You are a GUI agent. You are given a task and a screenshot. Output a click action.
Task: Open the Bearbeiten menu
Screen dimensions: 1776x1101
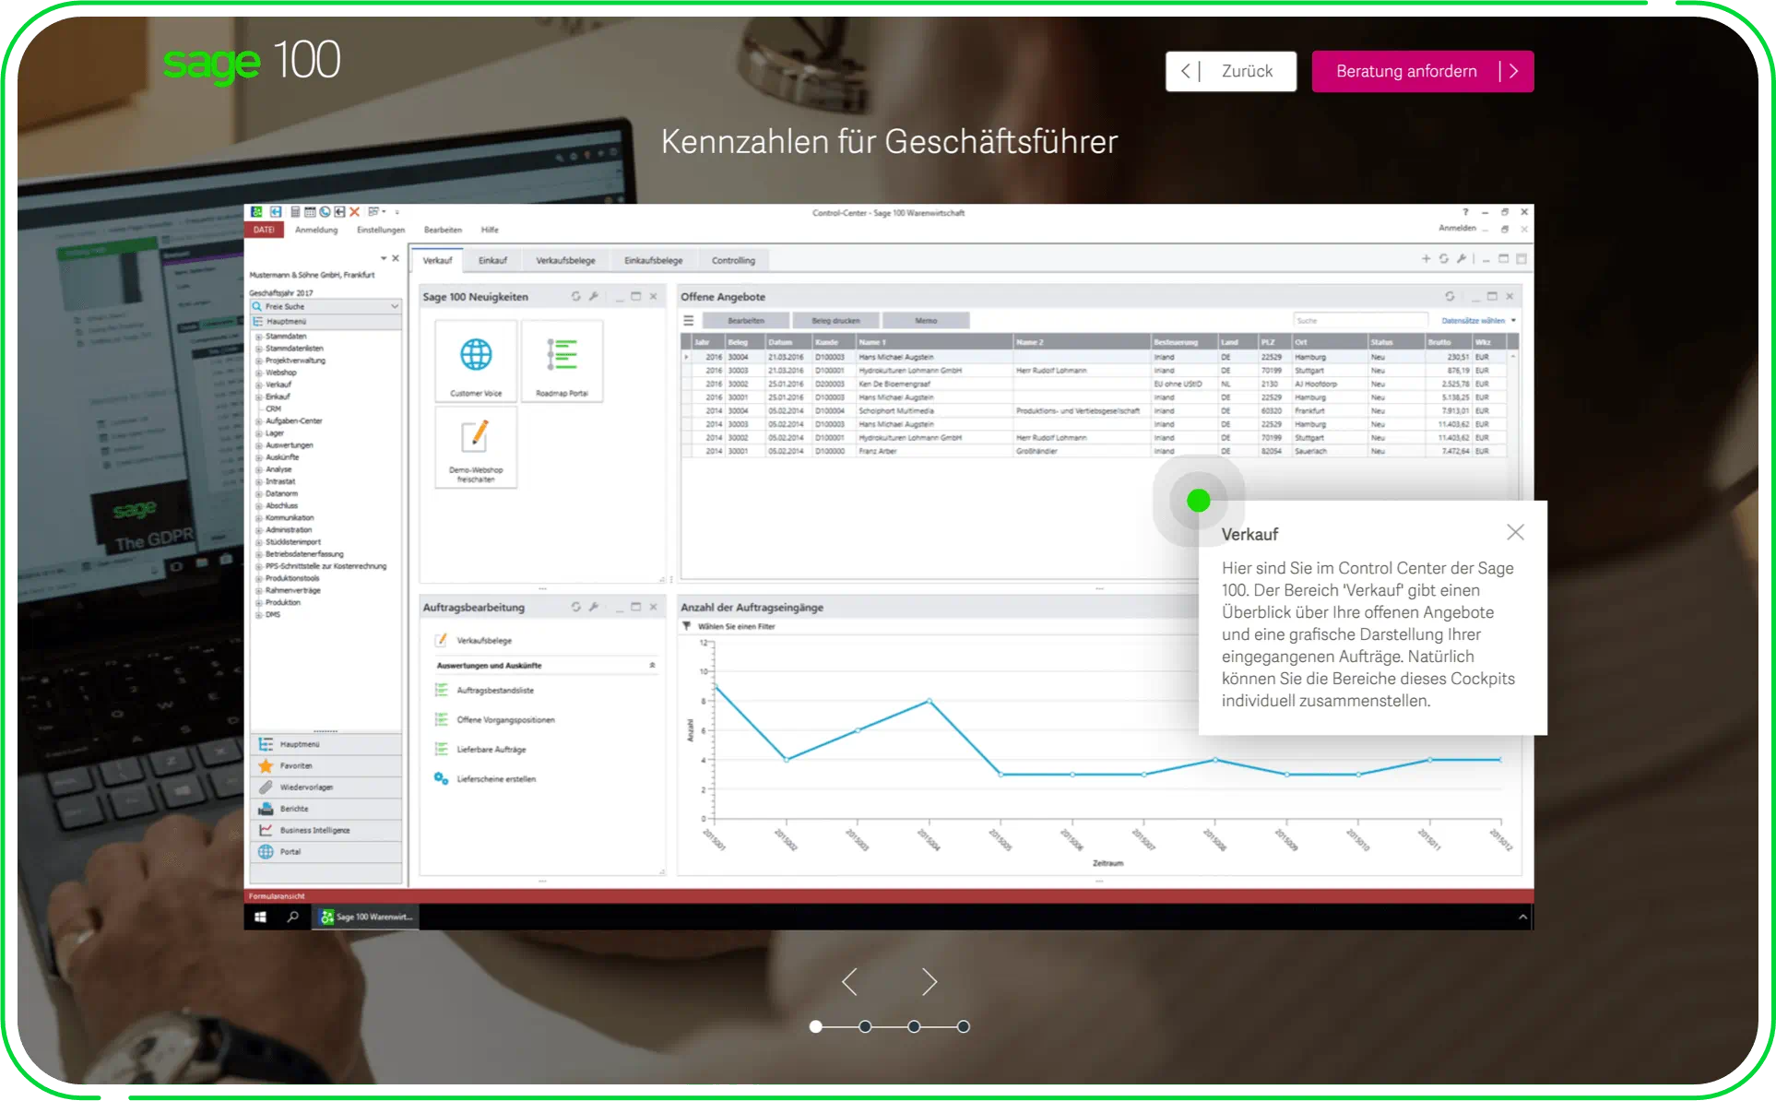[443, 230]
